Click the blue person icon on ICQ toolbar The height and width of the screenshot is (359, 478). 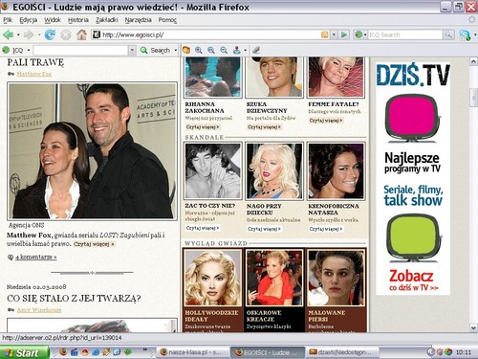[x=237, y=50]
